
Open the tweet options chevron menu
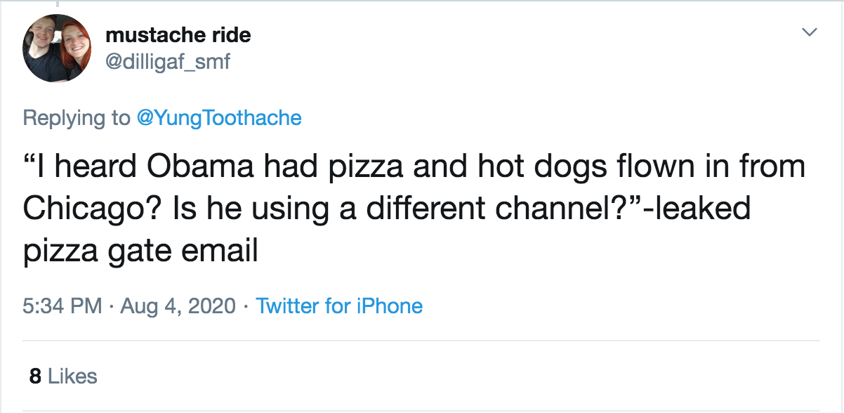pos(810,32)
